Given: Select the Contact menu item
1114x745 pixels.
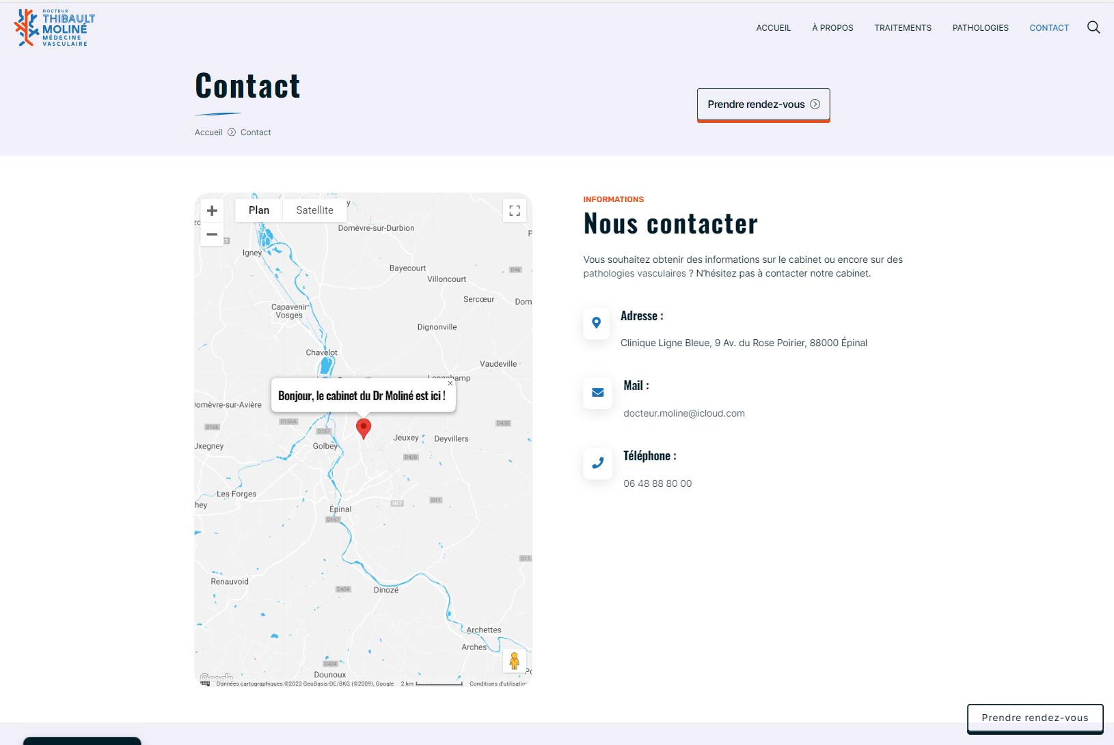Looking at the screenshot, I should coord(1049,28).
